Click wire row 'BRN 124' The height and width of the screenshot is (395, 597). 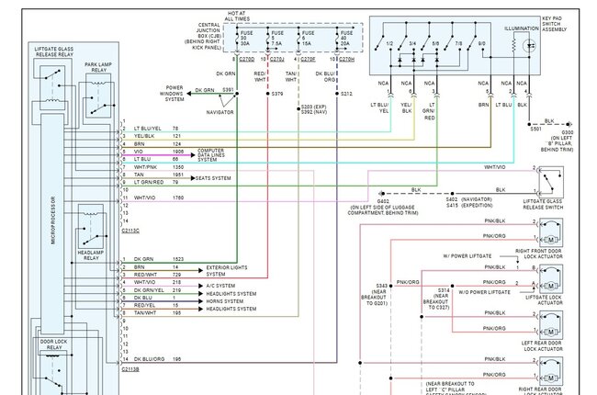coord(157,144)
